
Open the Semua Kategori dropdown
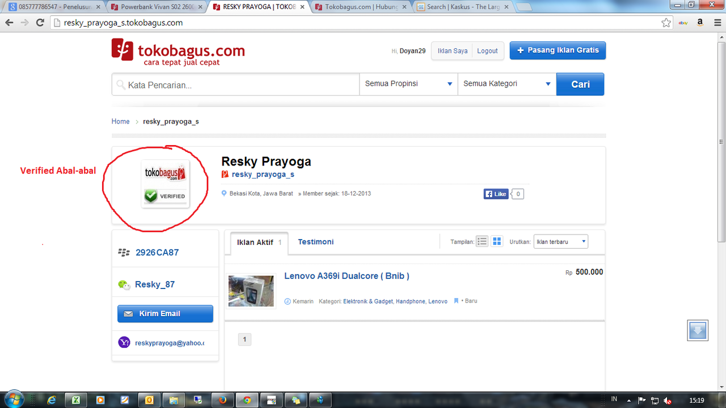pyautogui.click(x=507, y=84)
